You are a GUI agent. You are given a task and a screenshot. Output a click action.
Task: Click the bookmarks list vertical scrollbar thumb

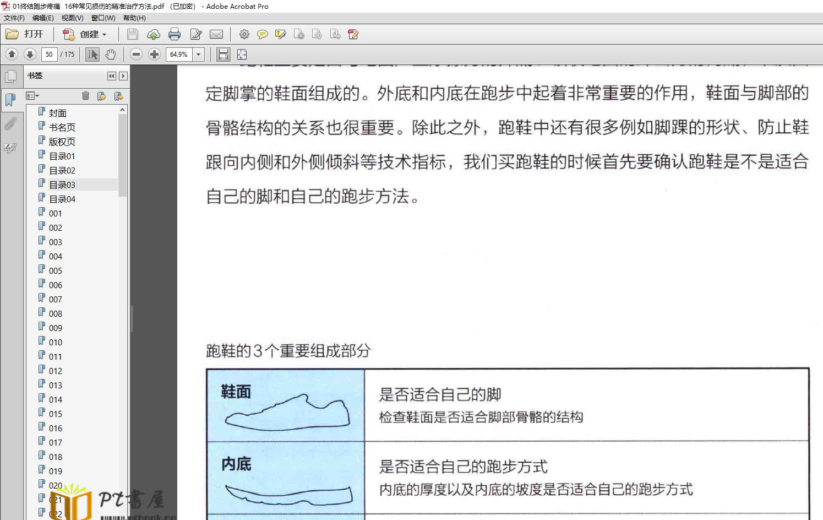122,155
